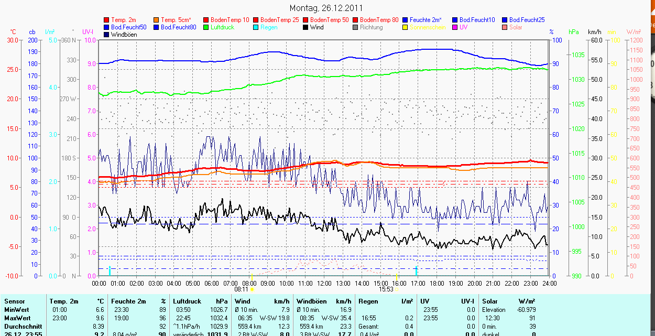Click the Montag, 26.12.2011 date title
655x336 pixels.
click(325, 8)
